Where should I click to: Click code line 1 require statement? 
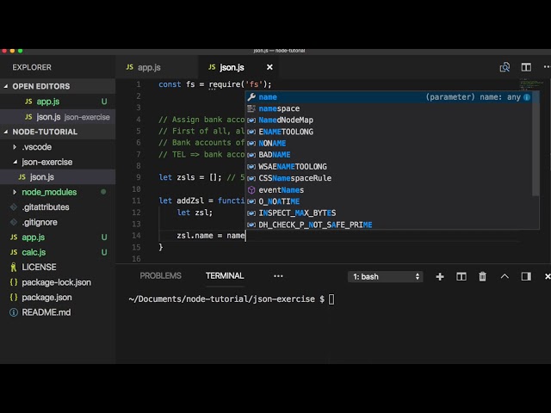tap(215, 84)
